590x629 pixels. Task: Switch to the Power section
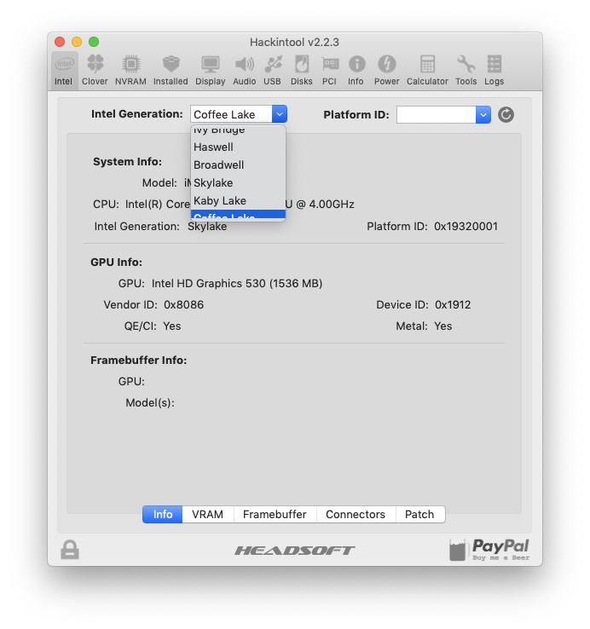click(x=387, y=71)
